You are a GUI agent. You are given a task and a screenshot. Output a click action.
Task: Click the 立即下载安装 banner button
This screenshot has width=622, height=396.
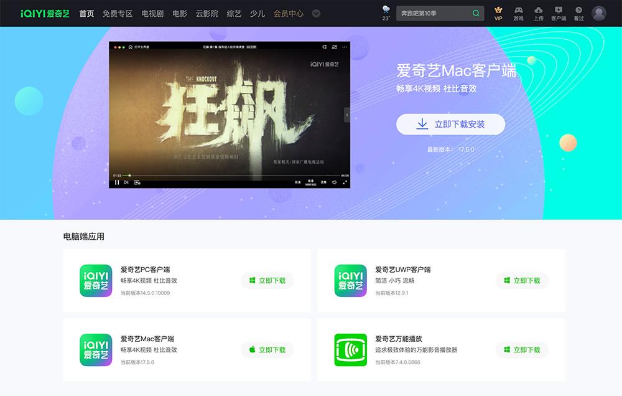(450, 125)
